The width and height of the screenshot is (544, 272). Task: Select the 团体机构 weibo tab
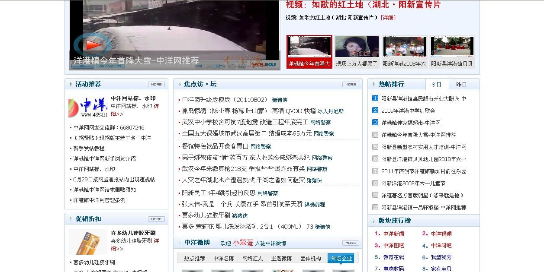tap(311, 259)
